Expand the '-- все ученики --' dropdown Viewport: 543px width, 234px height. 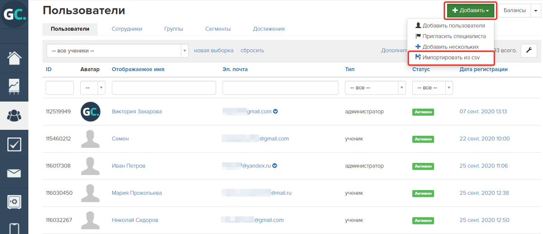(117, 51)
